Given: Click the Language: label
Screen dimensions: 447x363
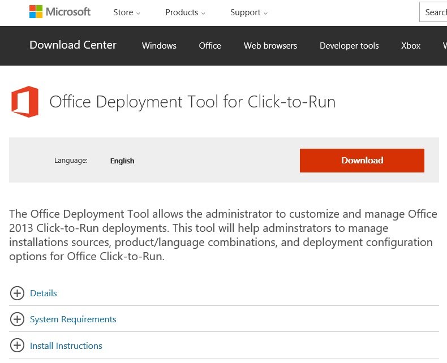Looking at the screenshot, I should pyautogui.click(x=71, y=161).
